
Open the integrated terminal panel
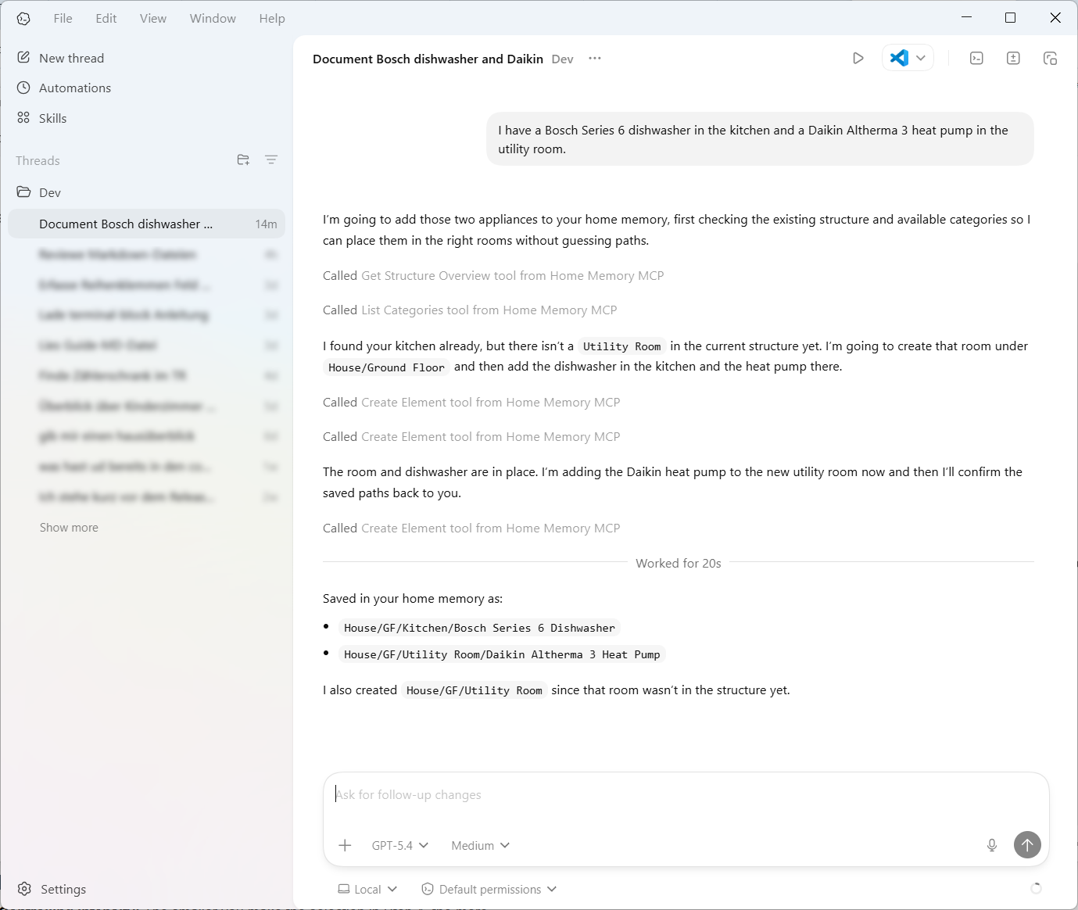[x=976, y=58]
